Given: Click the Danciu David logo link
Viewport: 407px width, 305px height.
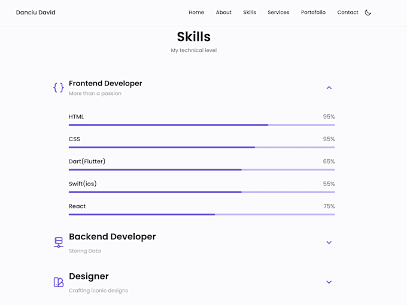Looking at the screenshot, I should 35,13.
